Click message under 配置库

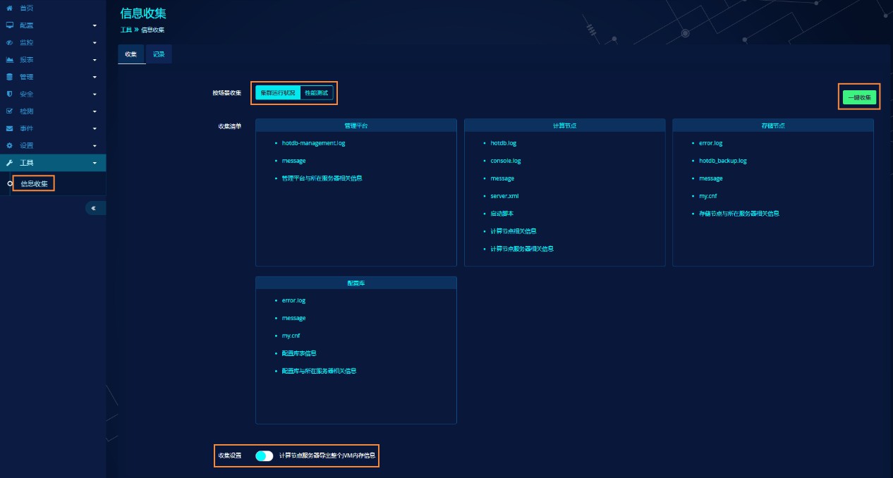[293, 318]
